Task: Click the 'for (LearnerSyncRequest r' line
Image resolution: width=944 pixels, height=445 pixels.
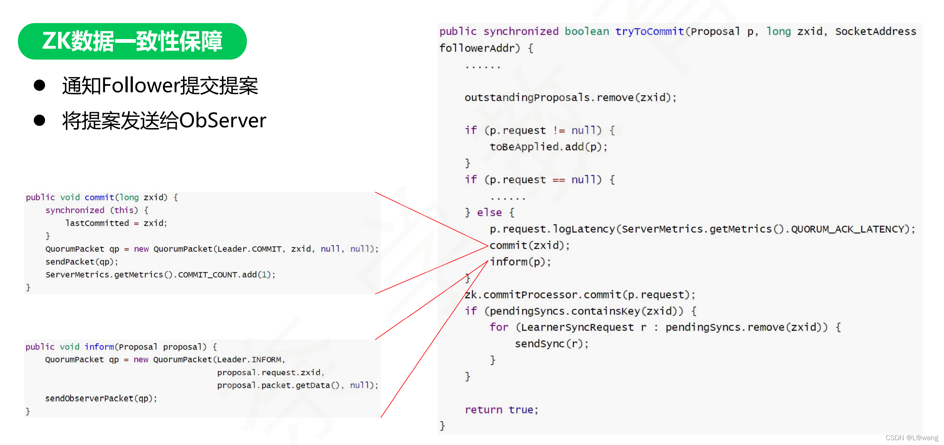Action: [665, 327]
